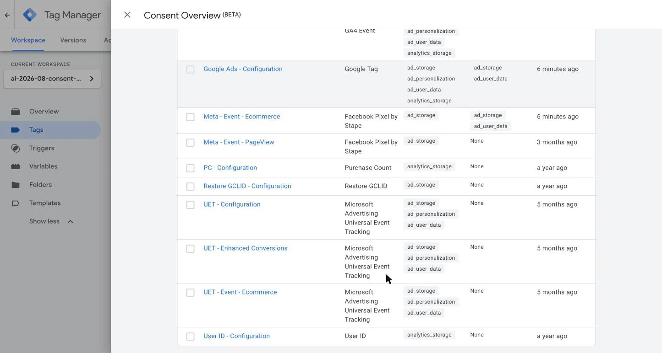Select Variables in the sidebar

[43, 166]
